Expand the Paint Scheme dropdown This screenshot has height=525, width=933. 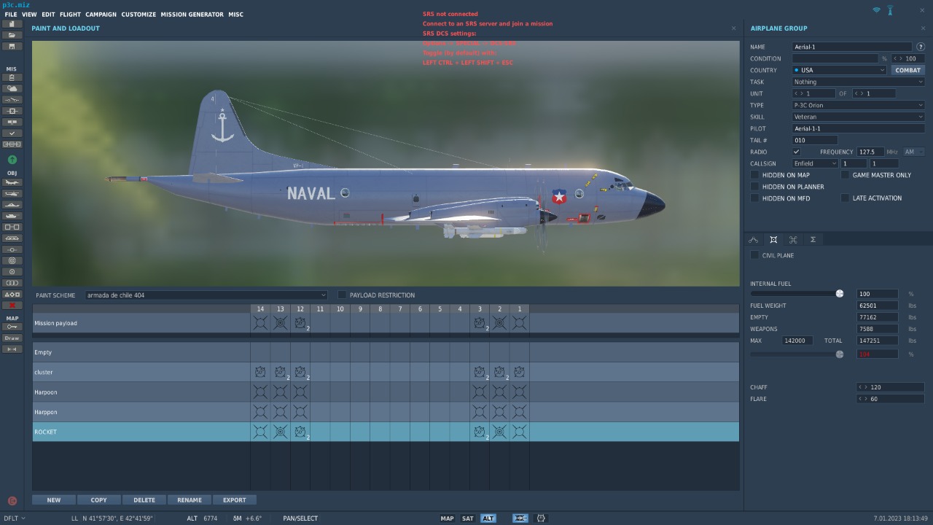(x=206, y=295)
